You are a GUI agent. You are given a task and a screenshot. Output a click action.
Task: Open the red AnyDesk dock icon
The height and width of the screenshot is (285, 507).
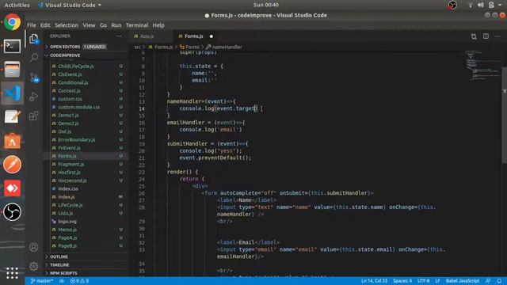coord(13,188)
